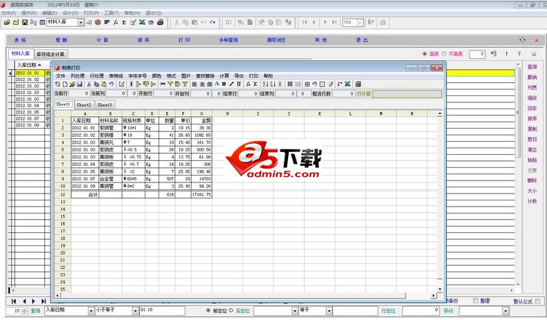Click the cut scissors icon in print window
Image resolution: width=547 pixels, height=320 pixels.
point(89,84)
